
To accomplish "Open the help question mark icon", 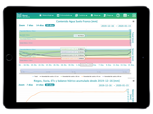I will pyautogui.click(x=118, y=15).
